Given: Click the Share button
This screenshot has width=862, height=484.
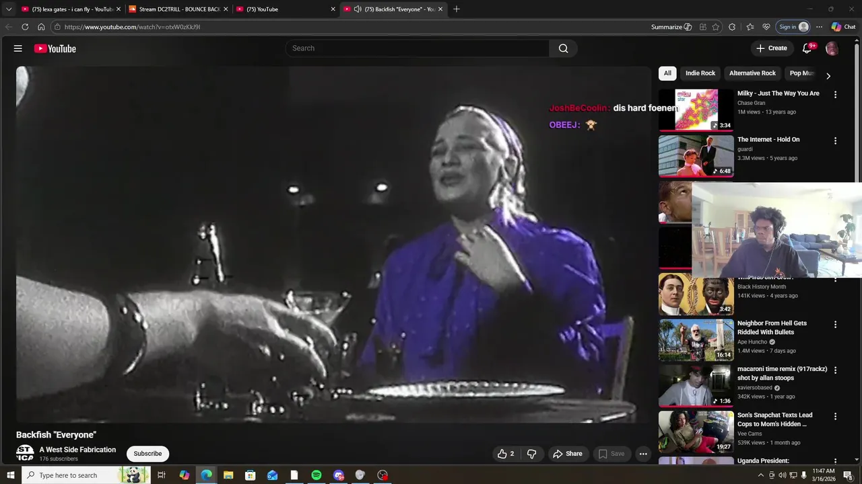Looking at the screenshot, I should (x=568, y=454).
